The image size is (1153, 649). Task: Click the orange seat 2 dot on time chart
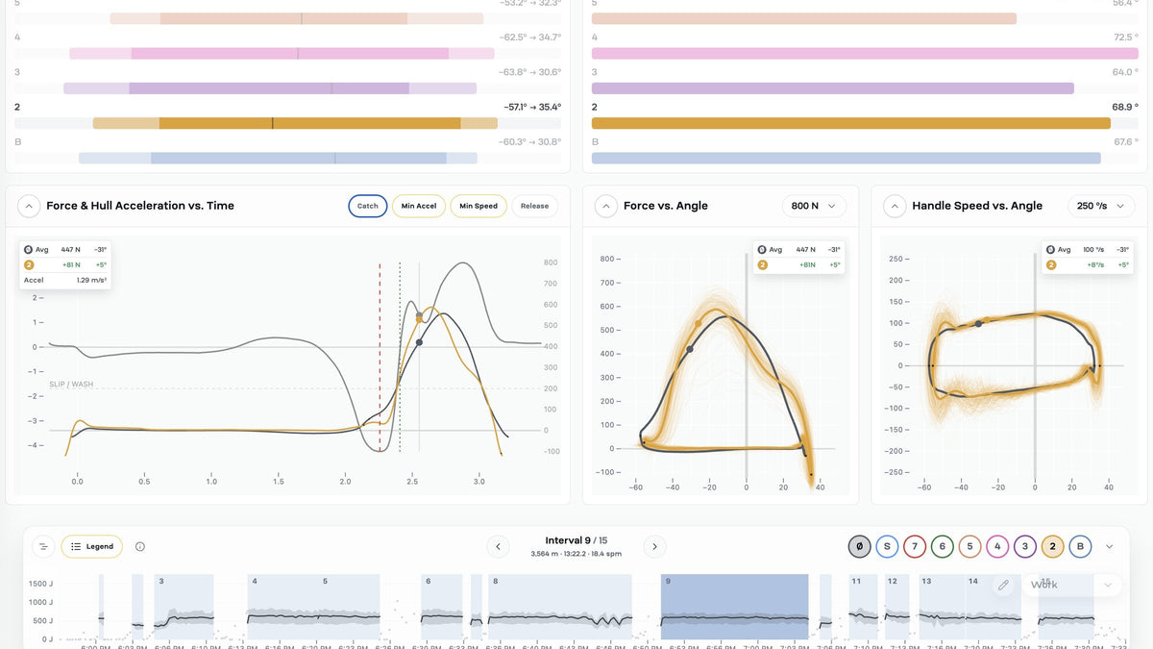tap(419, 318)
